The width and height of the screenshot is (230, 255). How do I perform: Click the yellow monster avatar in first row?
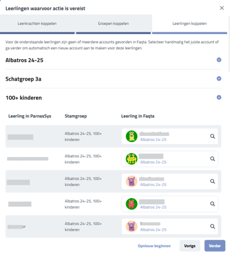pyautogui.click(x=132, y=136)
